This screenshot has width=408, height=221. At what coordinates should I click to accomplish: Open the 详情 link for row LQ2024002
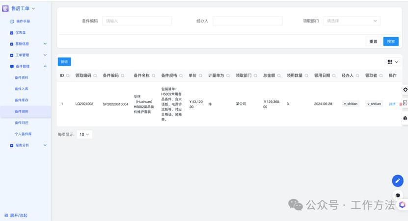coord(392,104)
